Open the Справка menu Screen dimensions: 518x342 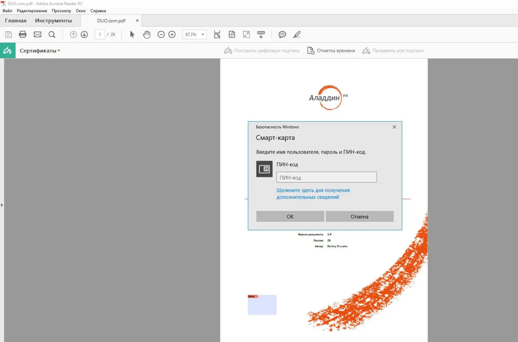tap(98, 11)
